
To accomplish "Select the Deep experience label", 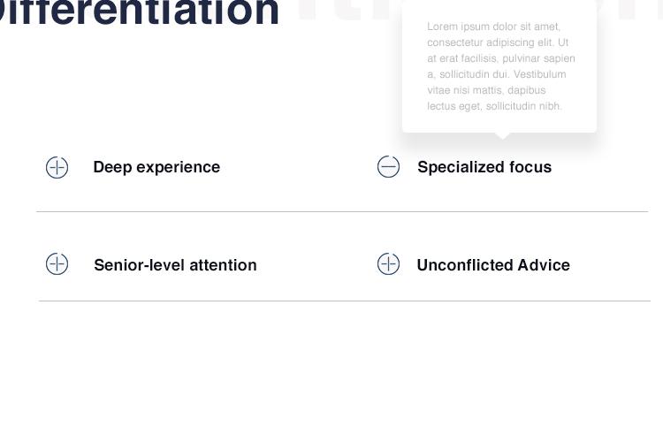I will point(156,167).
